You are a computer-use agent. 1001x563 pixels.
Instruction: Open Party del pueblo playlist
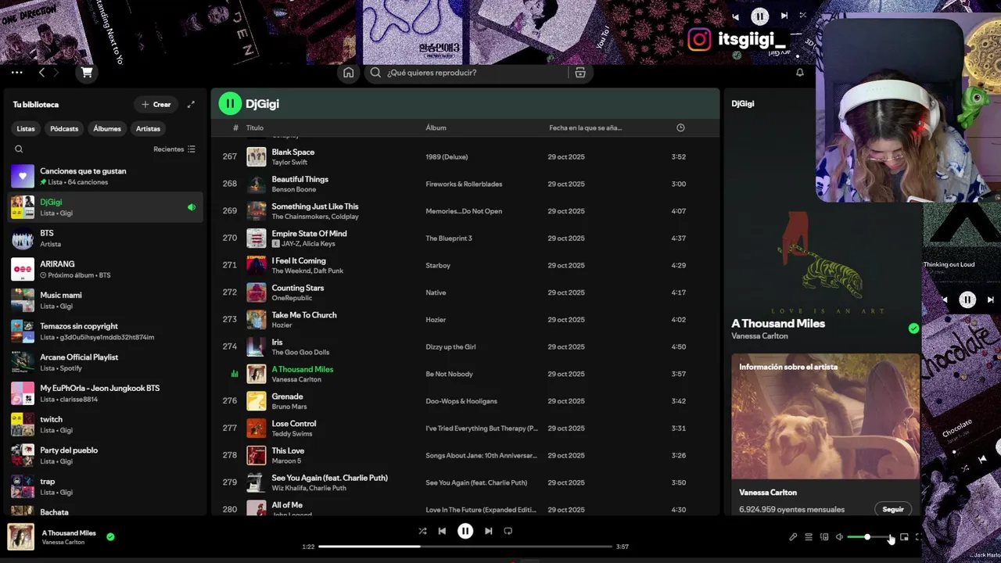(x=105, y=455)
